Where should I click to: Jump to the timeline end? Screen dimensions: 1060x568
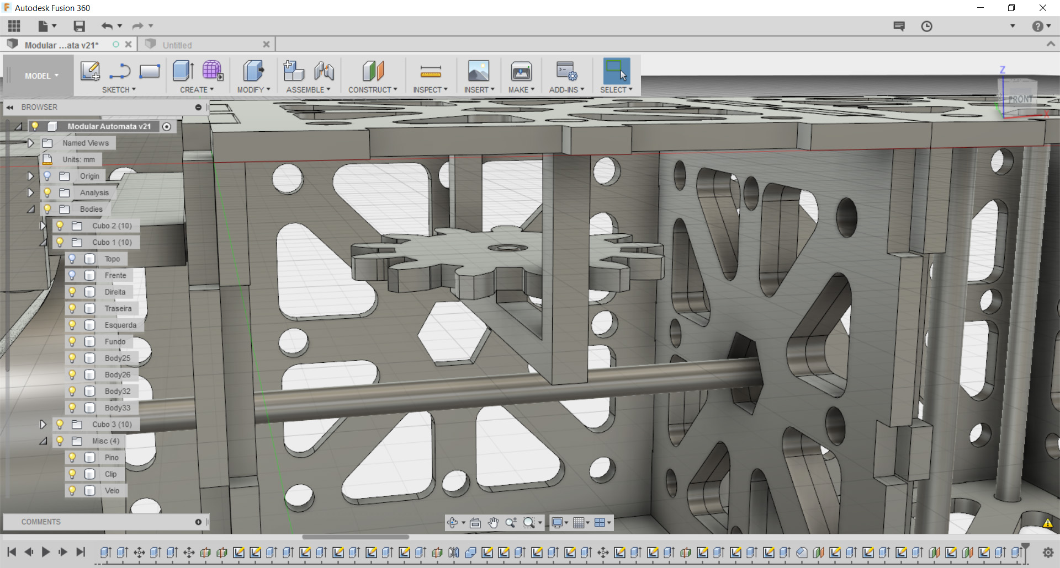(x=81, y=551)
